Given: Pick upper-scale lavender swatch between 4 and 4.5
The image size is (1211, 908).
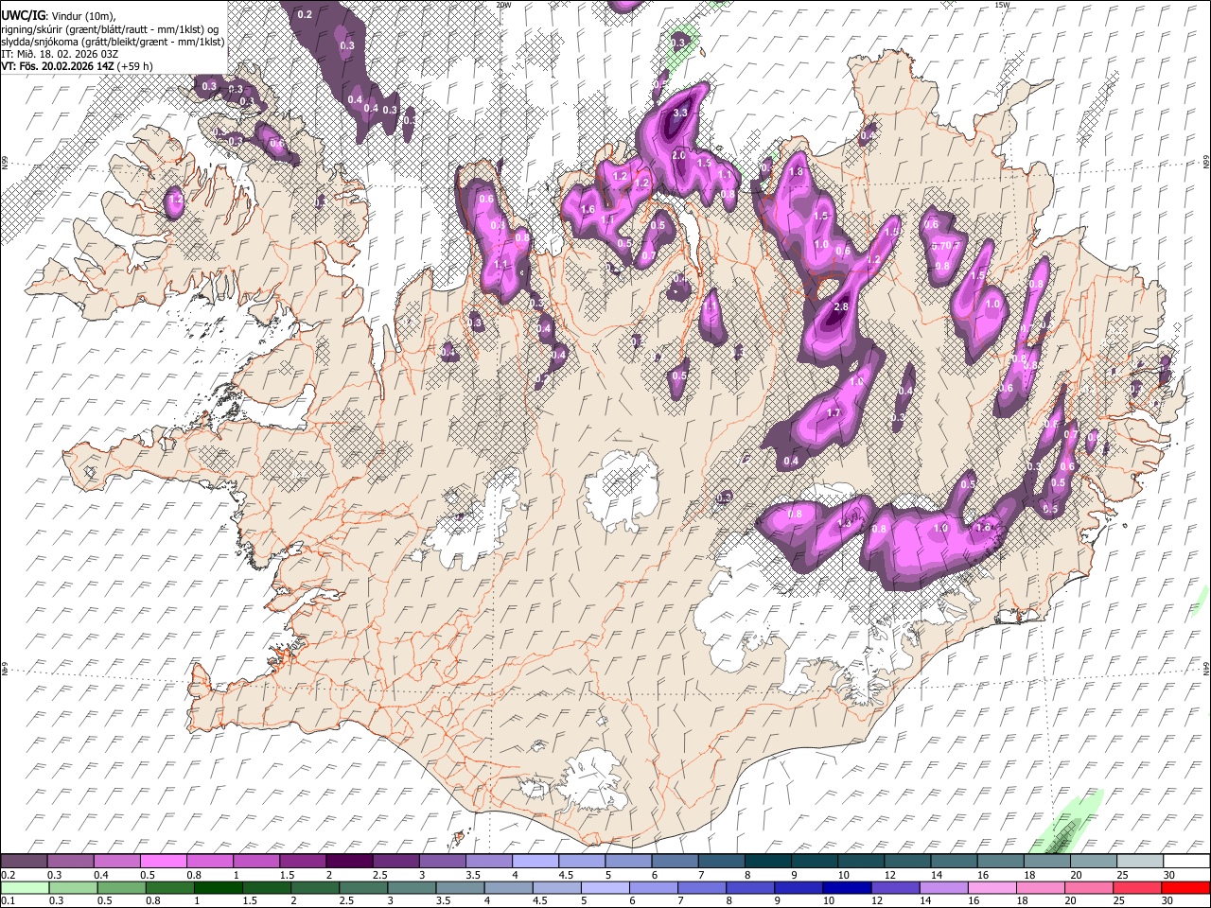Looking at the screenshot, I should coord(535,861).
